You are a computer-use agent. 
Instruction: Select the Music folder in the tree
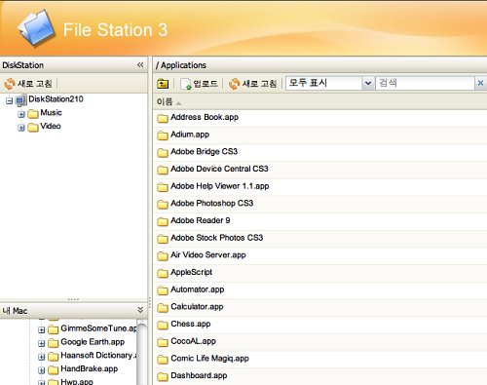click(51, 113)
